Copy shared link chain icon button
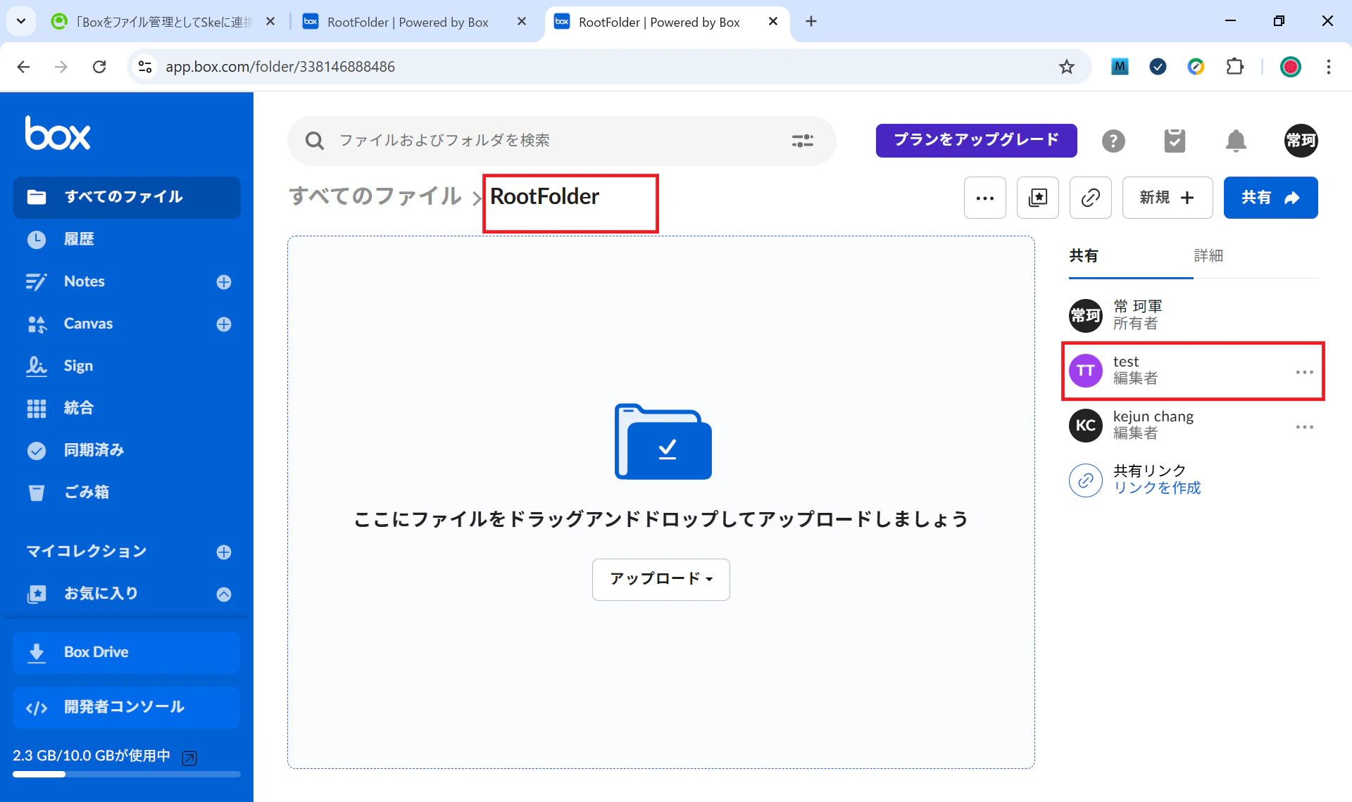This screenshot has height=802, width=1352. [x=1091, y=198]
